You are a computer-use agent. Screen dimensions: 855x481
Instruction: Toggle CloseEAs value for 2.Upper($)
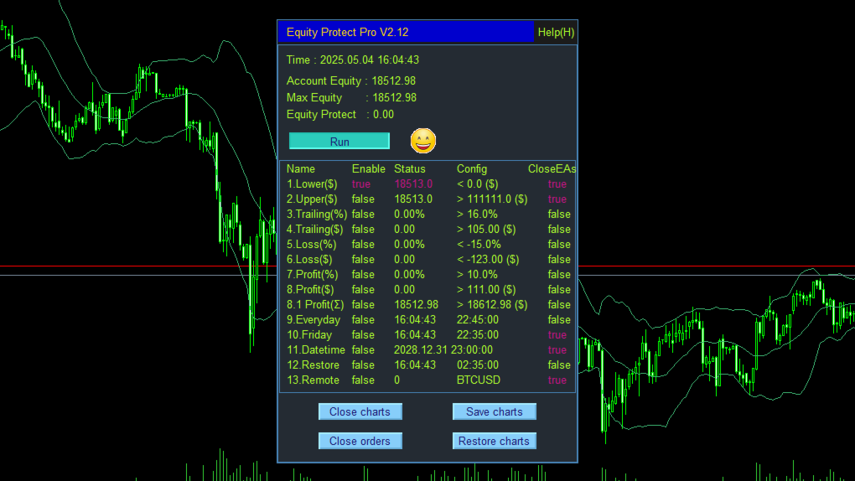tap(557, 199)
